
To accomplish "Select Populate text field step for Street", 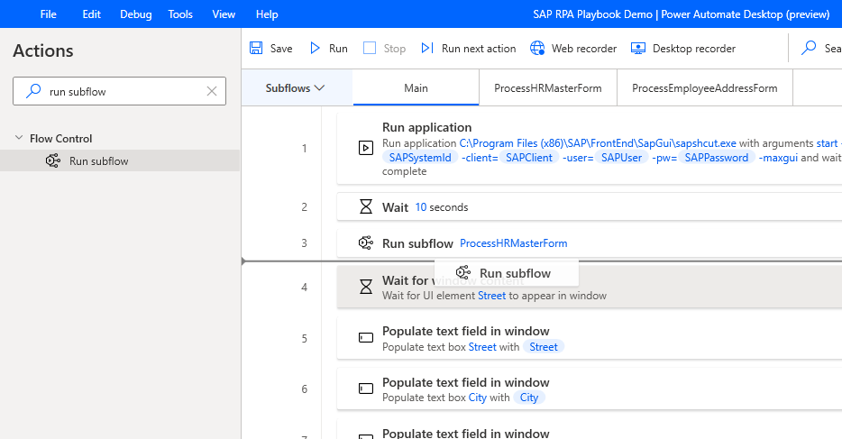I will pos(589,338).
